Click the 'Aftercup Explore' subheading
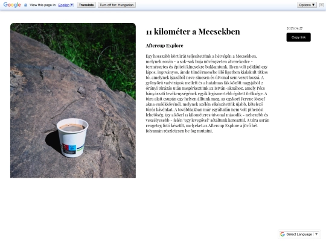The height and width of the screenshot is (244, 326). coord(164,45)
